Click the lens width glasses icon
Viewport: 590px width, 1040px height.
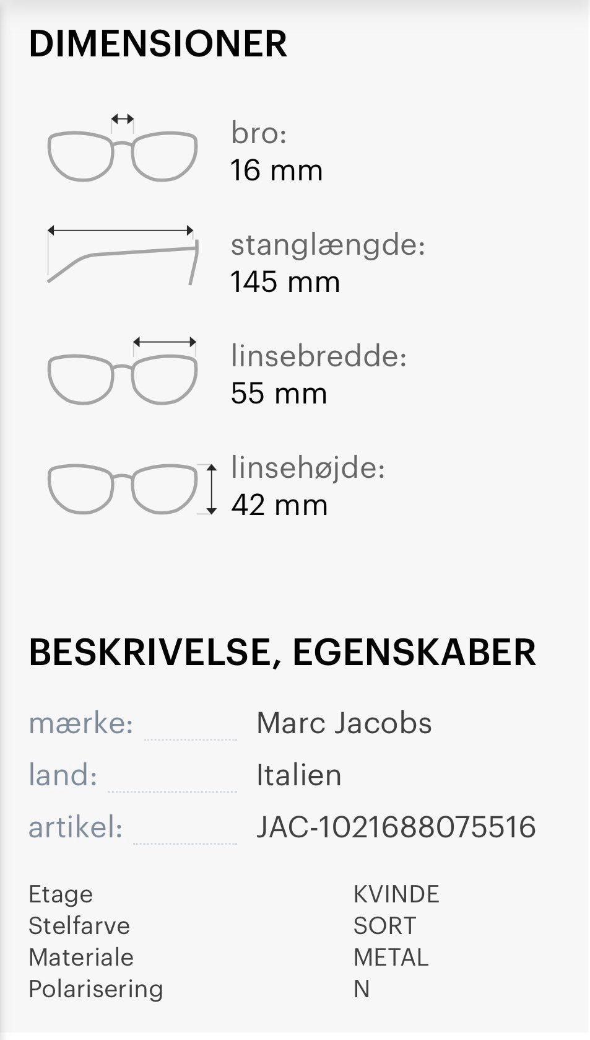[x=122, y=371]
